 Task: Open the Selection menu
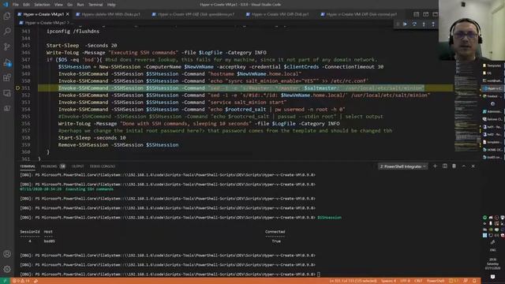click(x=42, y=5)
